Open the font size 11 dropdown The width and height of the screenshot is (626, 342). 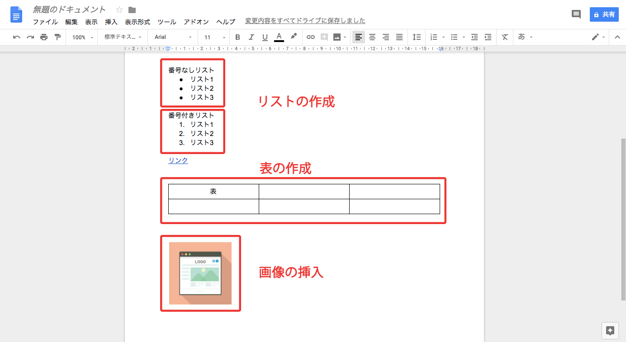pyautogui.click(x=213, y=37)
